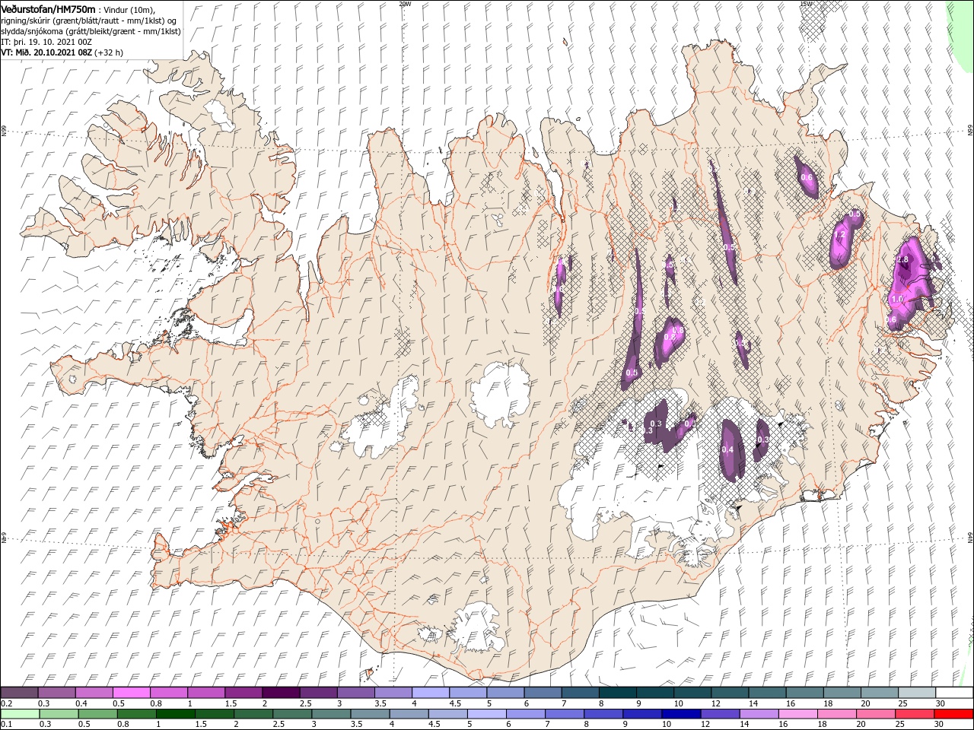974x730 pixels.
Task: Click the 1.0 snowfall value on the map
Action: coord(897,300)
